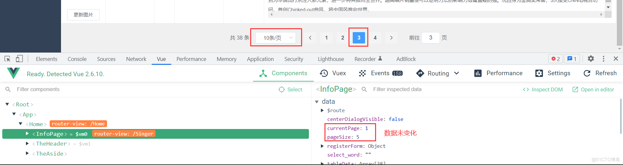Switch to the Network tab
Screen dimensions: 623x165
136,59
